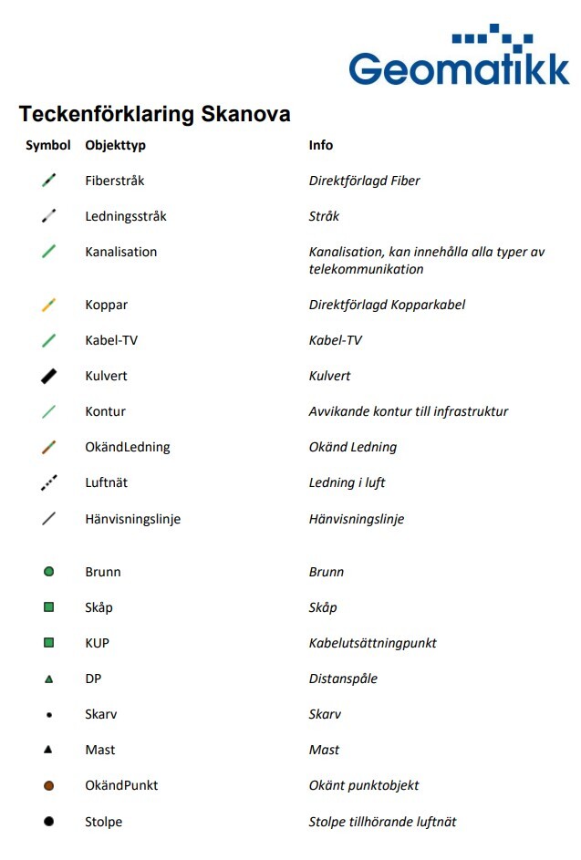Click the green Skåp square symbol
Image resolution: width=581 pixels, height=860 pixels.
[49, 607]
